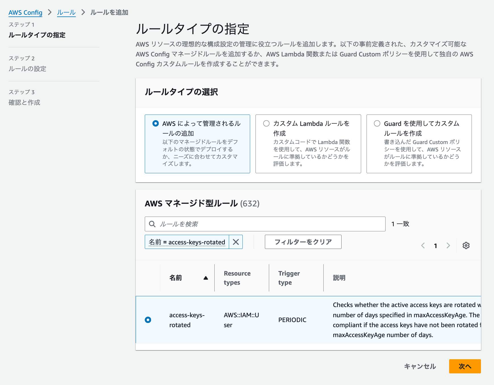
Task: Click the AWS マネージド型ルール (632) heading
Action: point(202,203)
